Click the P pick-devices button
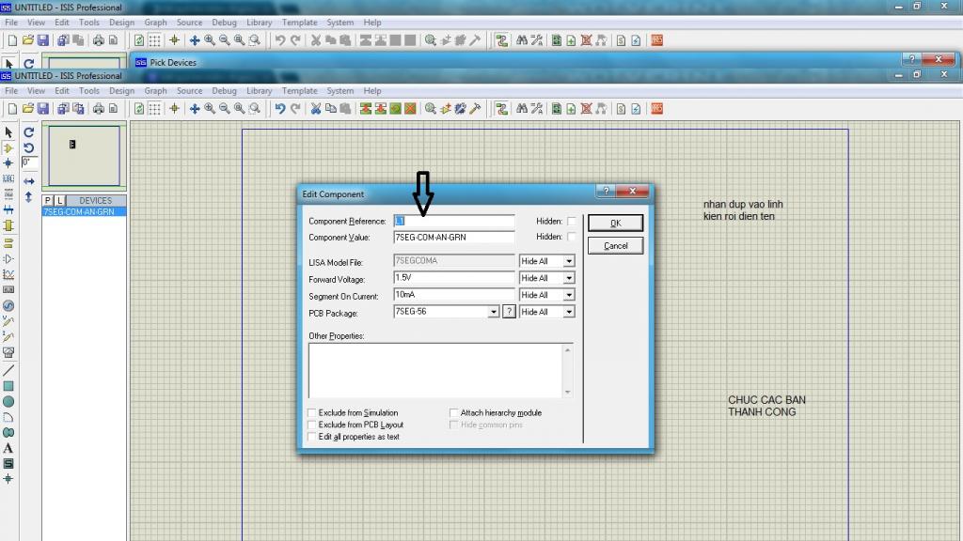The height and width of the screenshot is (541, 963). tap(47, 201)
